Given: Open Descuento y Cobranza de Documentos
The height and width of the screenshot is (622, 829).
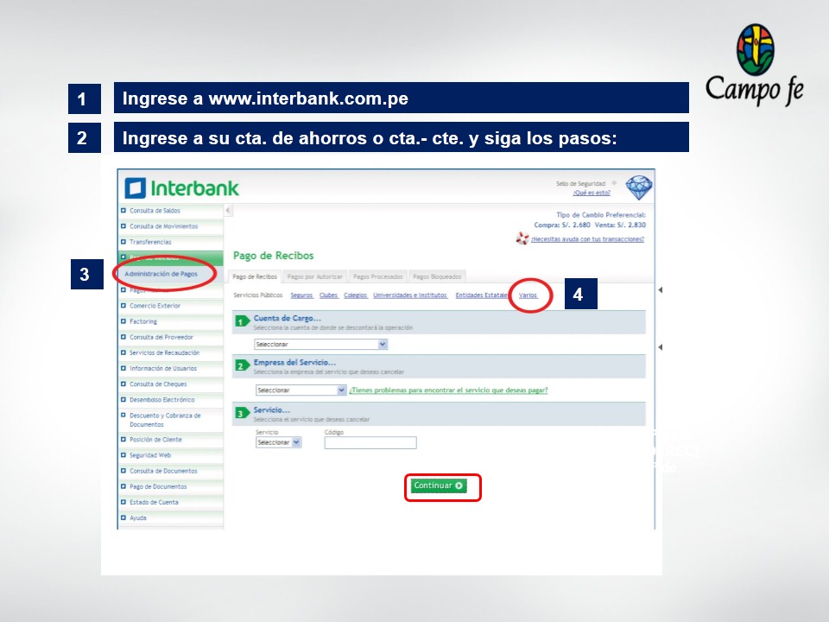Looking at the screenshot, I should [x=165, y=420].
